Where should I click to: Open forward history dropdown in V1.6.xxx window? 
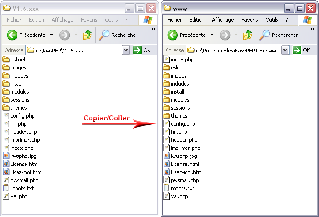(76, 35)
